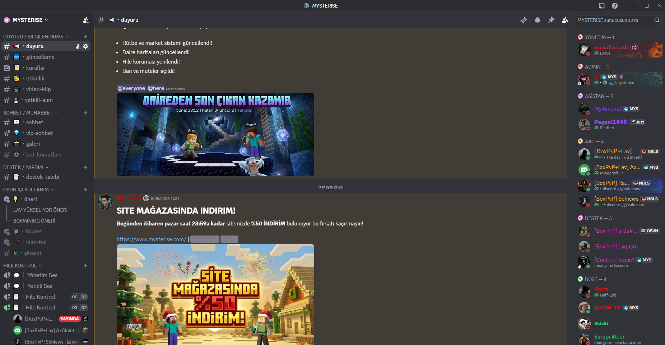Open [ConCon] squiv1 member profile
The width and height of the screenshot is (665, 345).
pyautogui.click(x=620, y=262)
